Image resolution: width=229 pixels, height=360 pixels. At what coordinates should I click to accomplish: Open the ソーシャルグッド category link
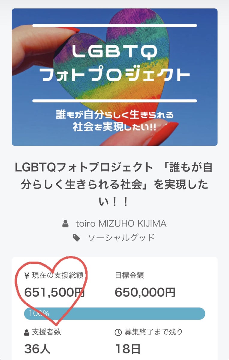pos(121,238)
